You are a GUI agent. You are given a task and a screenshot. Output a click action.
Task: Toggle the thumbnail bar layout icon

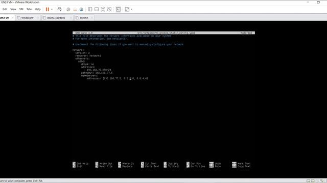click(x=97, y=9)
